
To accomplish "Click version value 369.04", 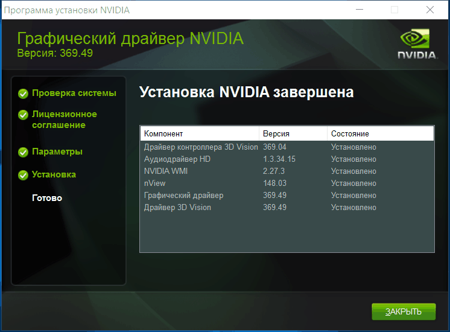I will [274, 147].
